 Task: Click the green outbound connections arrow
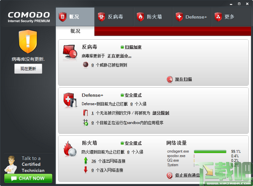(x=86, y=161)
